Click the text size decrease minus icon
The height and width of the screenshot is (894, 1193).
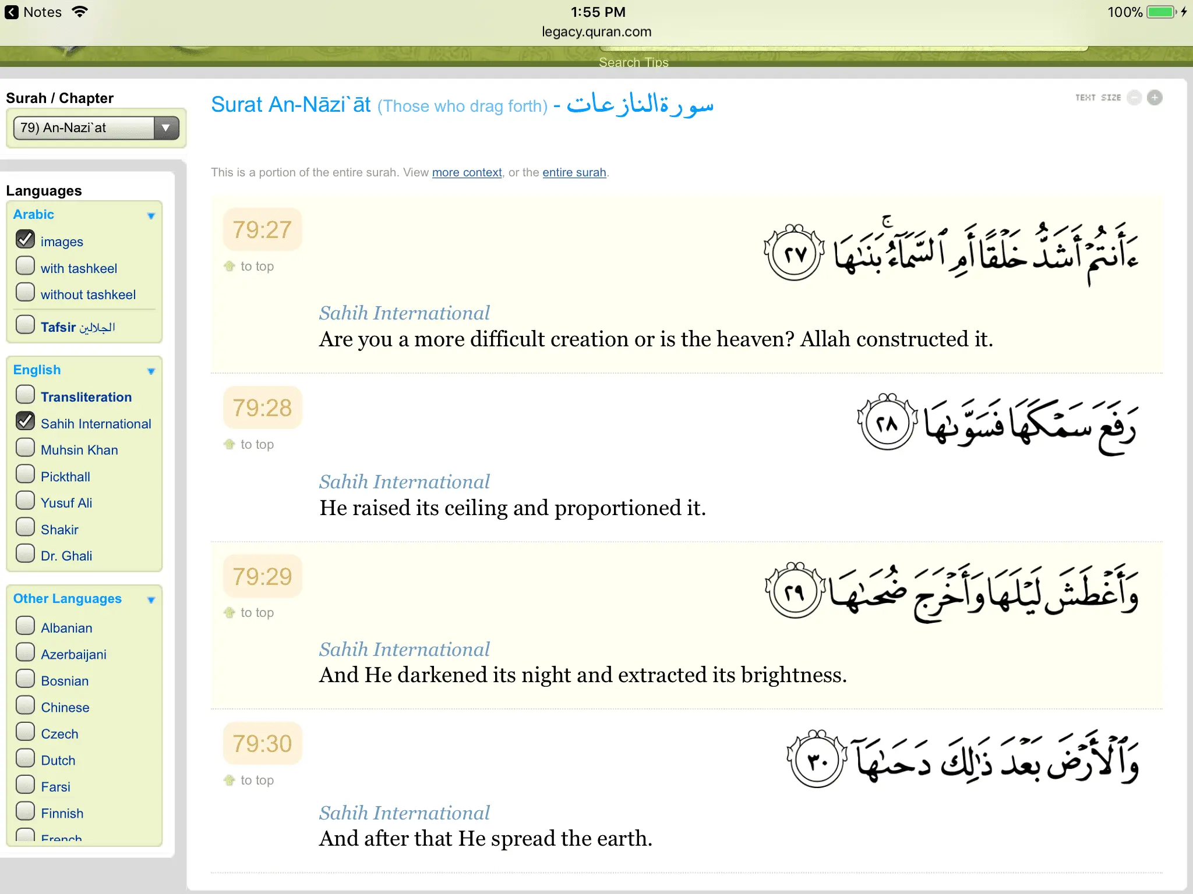[1134, 98]
